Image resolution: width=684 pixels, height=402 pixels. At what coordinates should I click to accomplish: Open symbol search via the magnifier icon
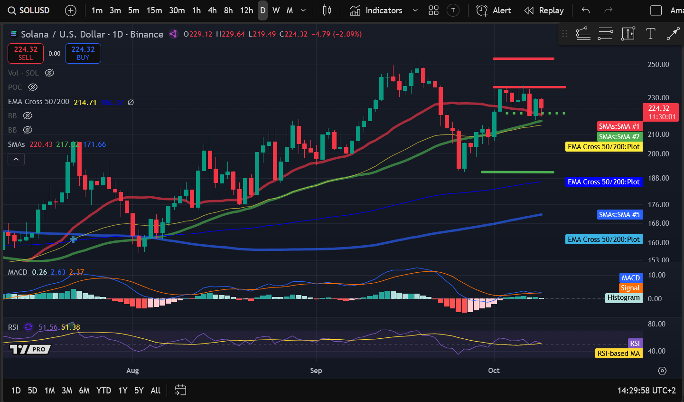point(12,10)
